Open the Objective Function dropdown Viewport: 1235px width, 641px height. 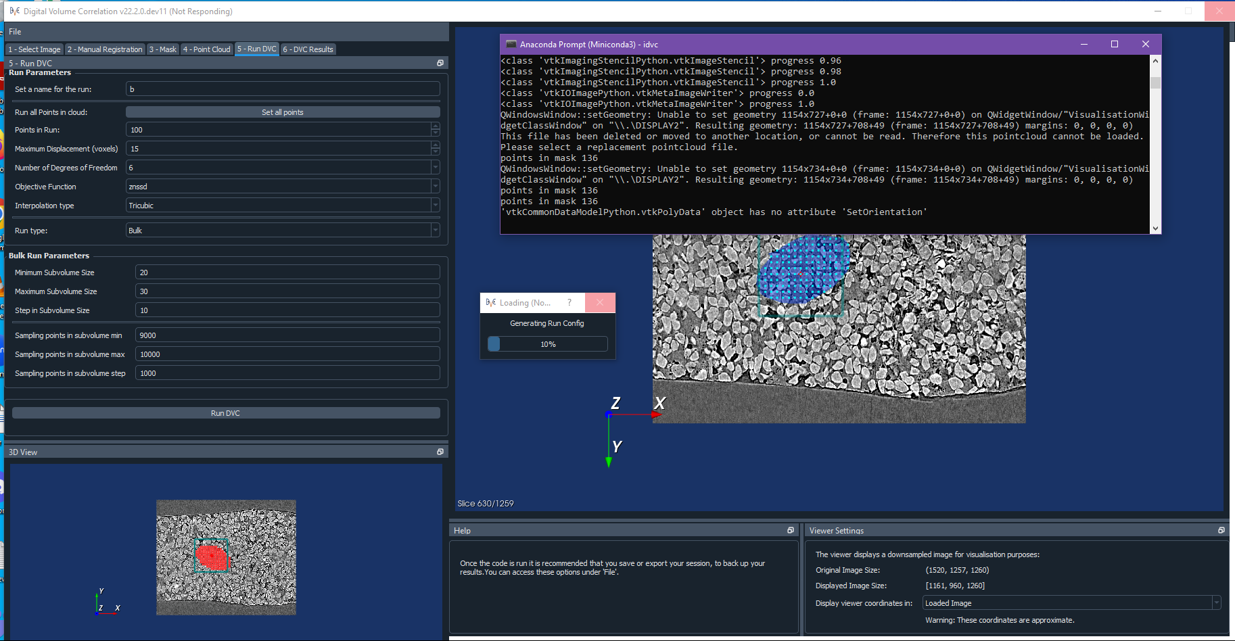tap(436, 186)
